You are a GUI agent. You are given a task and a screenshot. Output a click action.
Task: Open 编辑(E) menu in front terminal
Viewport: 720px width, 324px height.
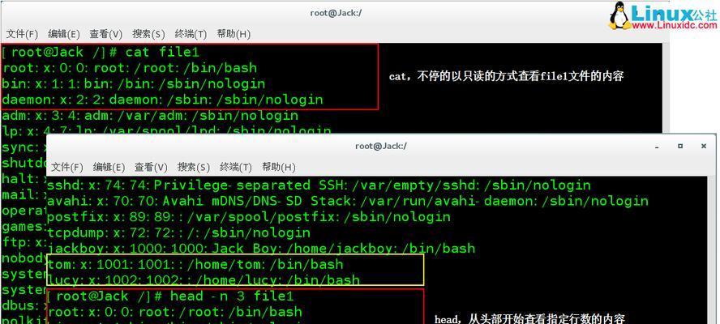point(109,167)
